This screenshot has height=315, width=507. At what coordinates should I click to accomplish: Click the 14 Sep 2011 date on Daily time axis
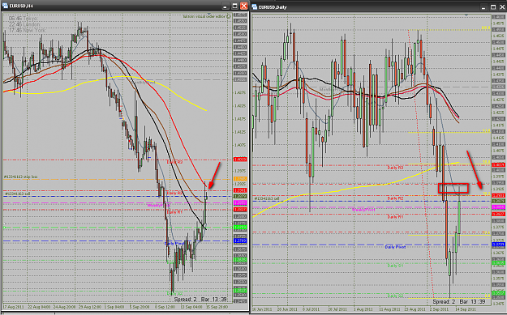[465, 309]
